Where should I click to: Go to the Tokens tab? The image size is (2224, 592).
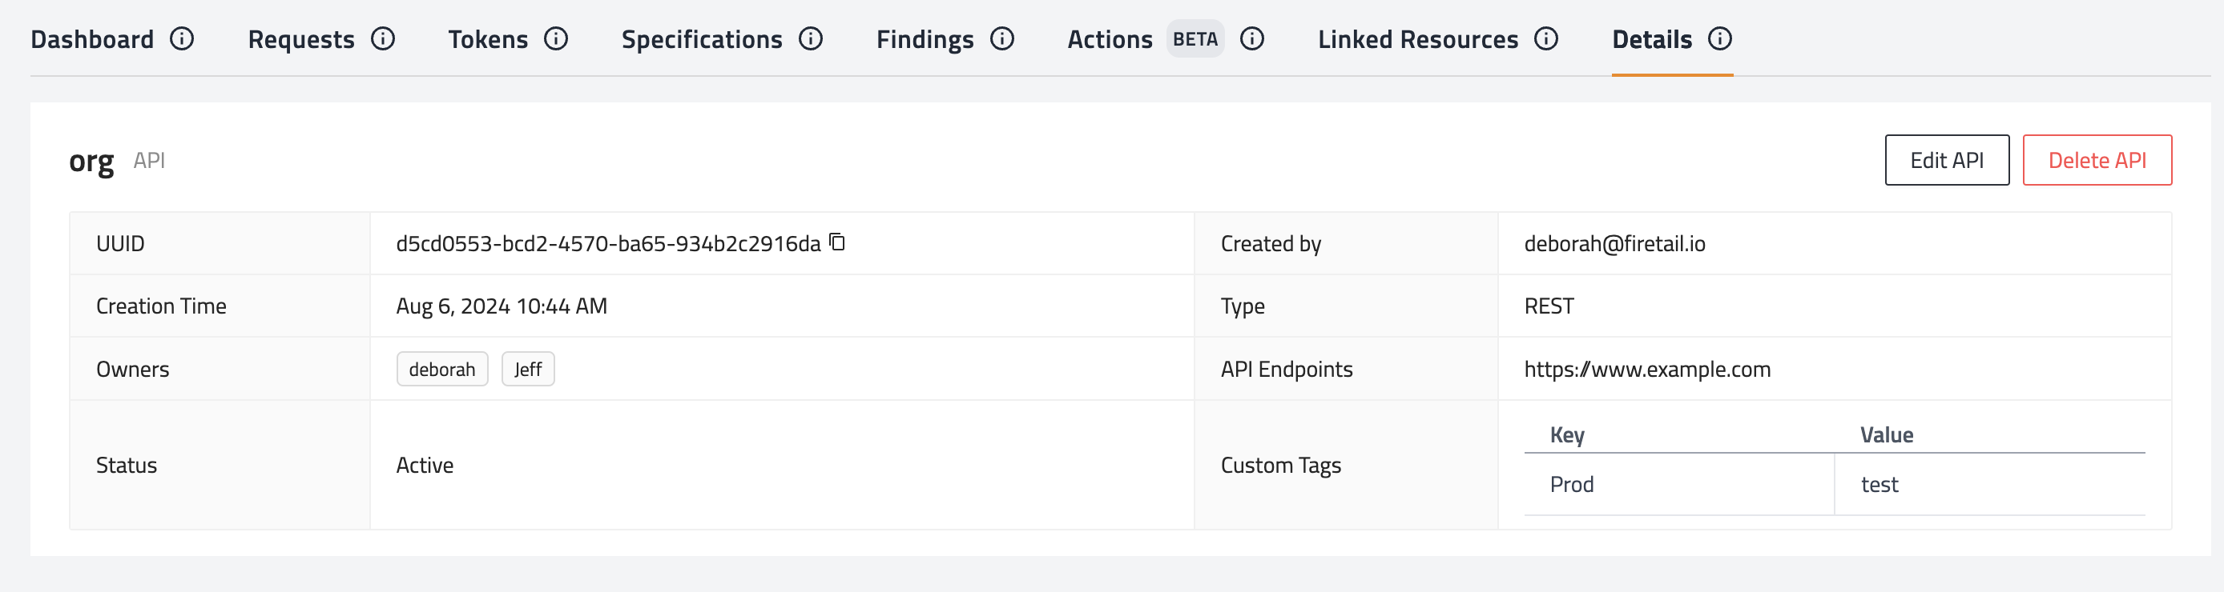click(488, 40)
